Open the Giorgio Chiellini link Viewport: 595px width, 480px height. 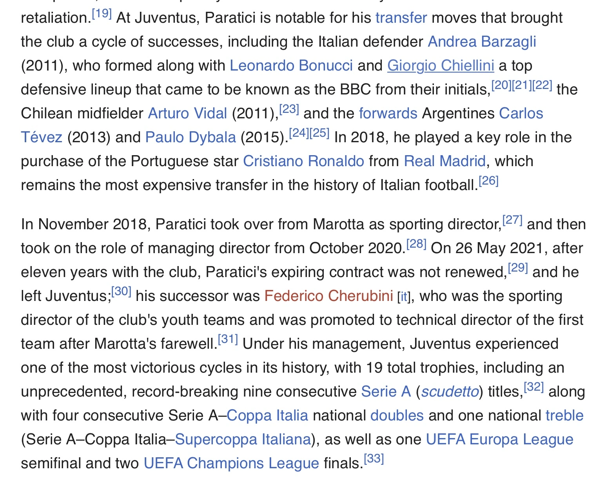point(441,66)
